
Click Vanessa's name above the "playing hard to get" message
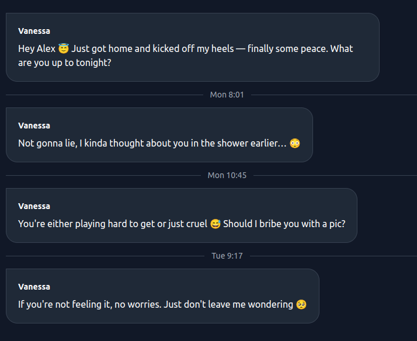pos(34,206)
